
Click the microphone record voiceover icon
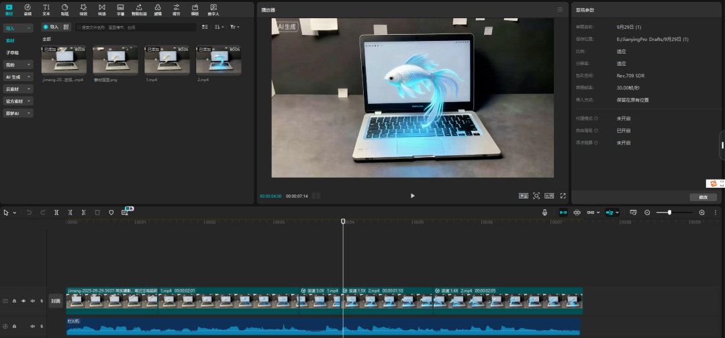(545, 212)
